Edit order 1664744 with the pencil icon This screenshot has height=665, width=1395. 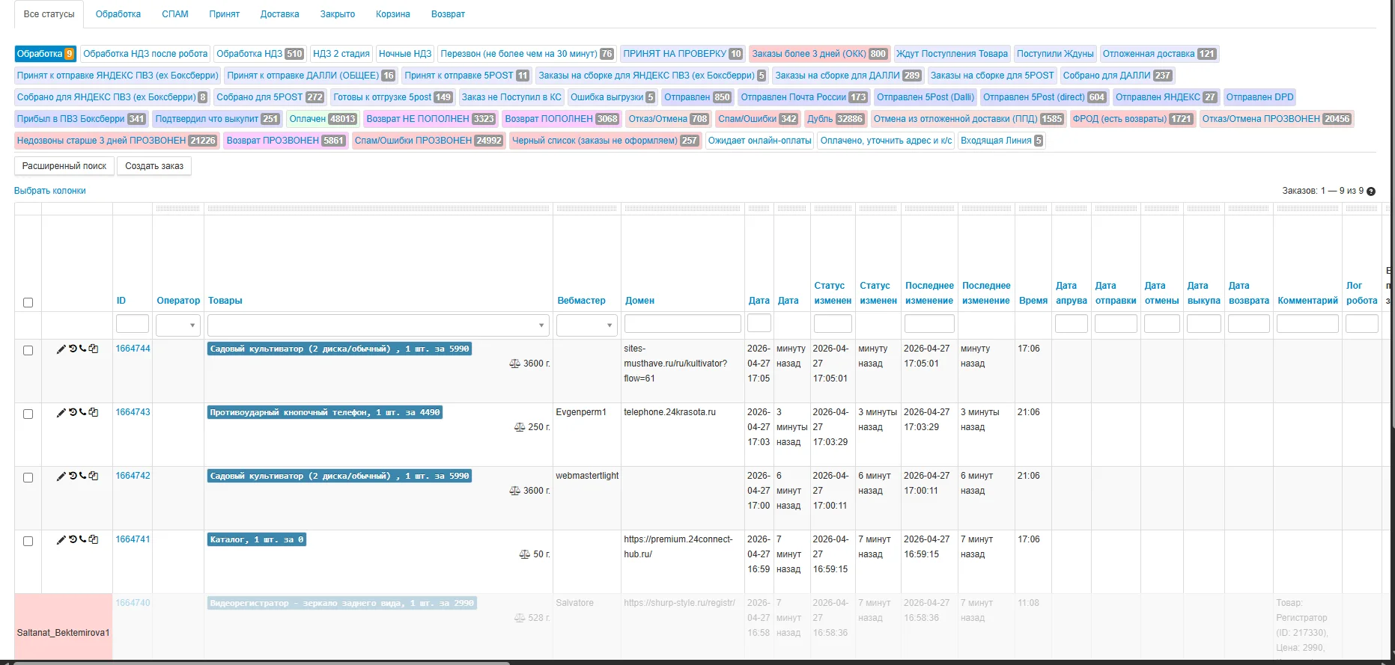tap(61, 349)
